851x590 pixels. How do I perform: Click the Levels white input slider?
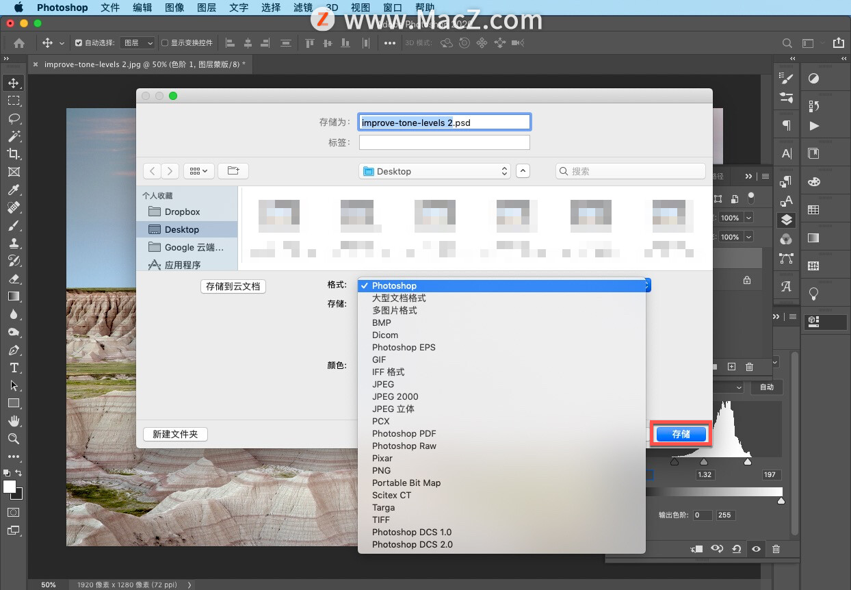coord(748,463)
